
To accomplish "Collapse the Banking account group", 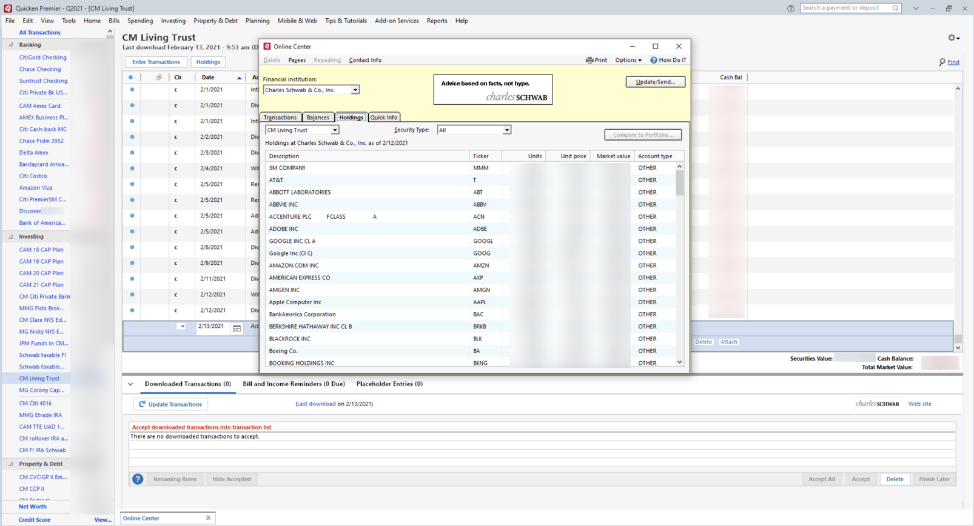I will coord(10,45).
